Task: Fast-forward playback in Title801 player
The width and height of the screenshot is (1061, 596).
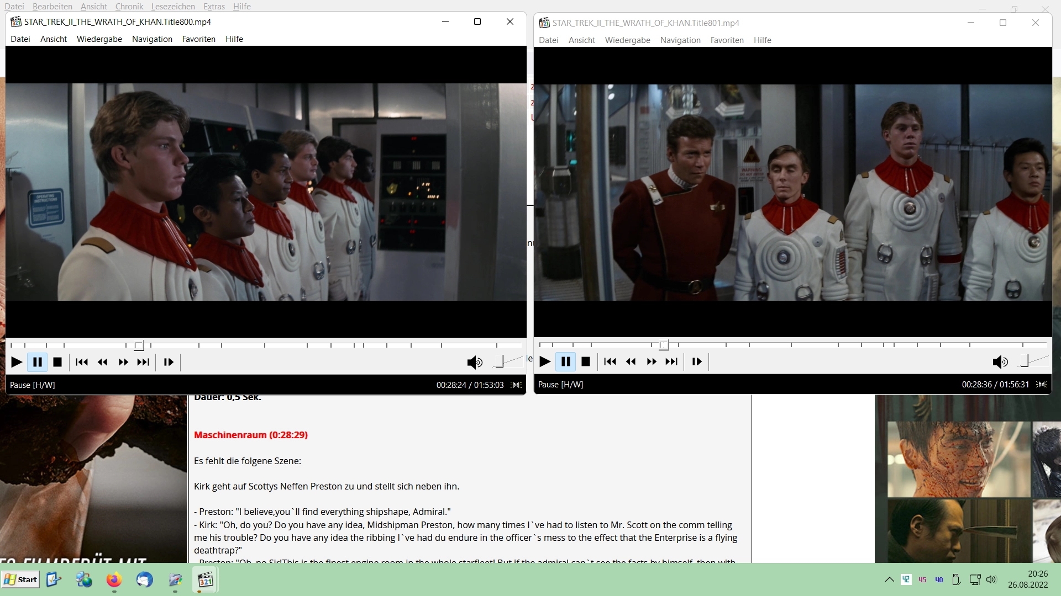Action: tap(651, 362)
